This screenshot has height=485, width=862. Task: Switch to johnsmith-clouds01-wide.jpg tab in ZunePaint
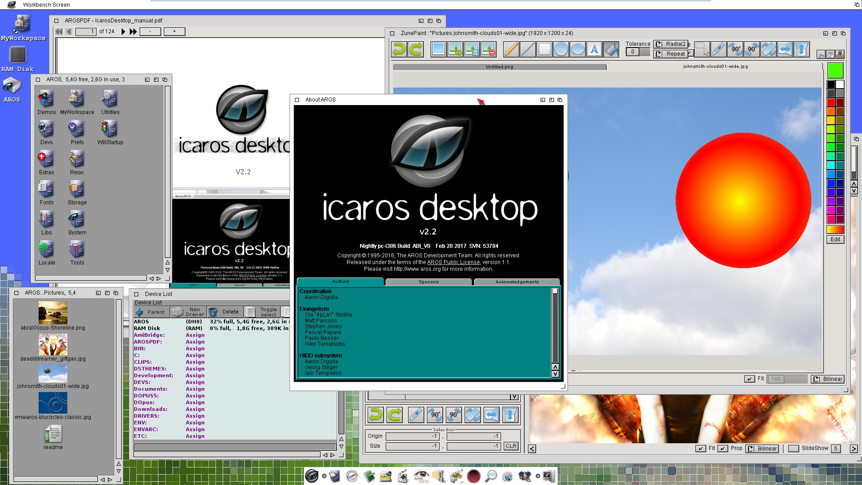[x=715, y=66]
